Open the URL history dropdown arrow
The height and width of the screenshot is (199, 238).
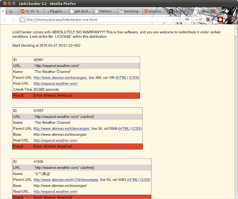(x=196, y=20)
